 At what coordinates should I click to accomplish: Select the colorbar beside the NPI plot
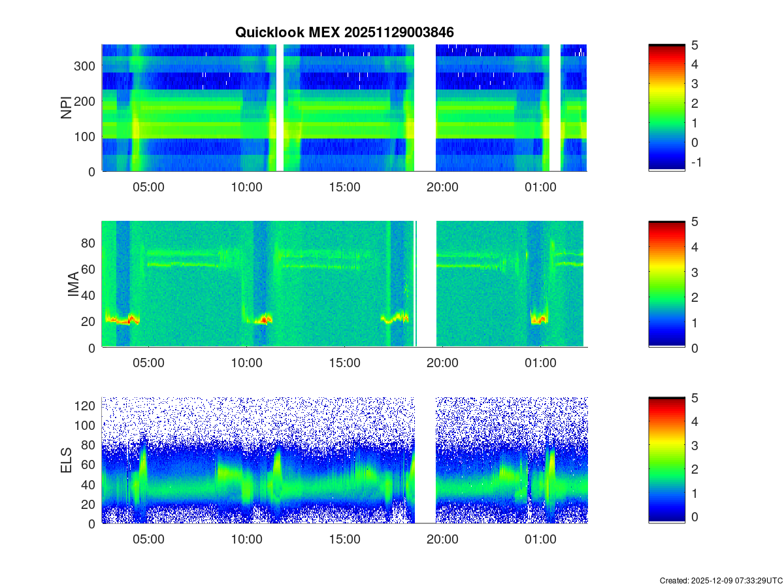click(666, 108)
